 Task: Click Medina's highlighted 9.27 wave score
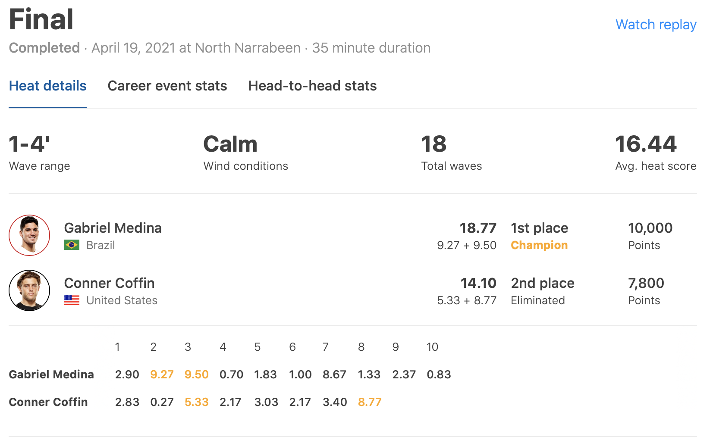[x=162, y=374]
